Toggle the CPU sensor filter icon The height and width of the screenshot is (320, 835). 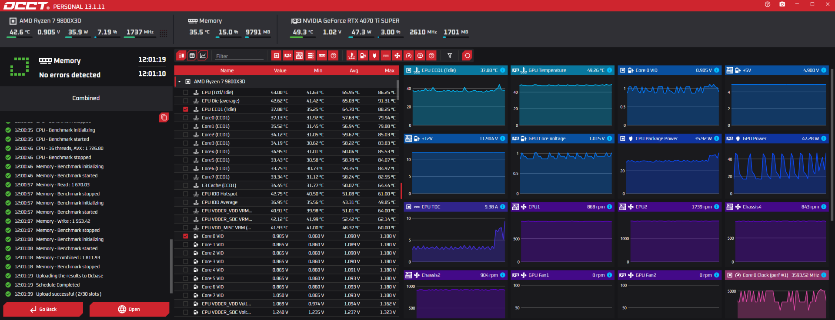point(276,56)
